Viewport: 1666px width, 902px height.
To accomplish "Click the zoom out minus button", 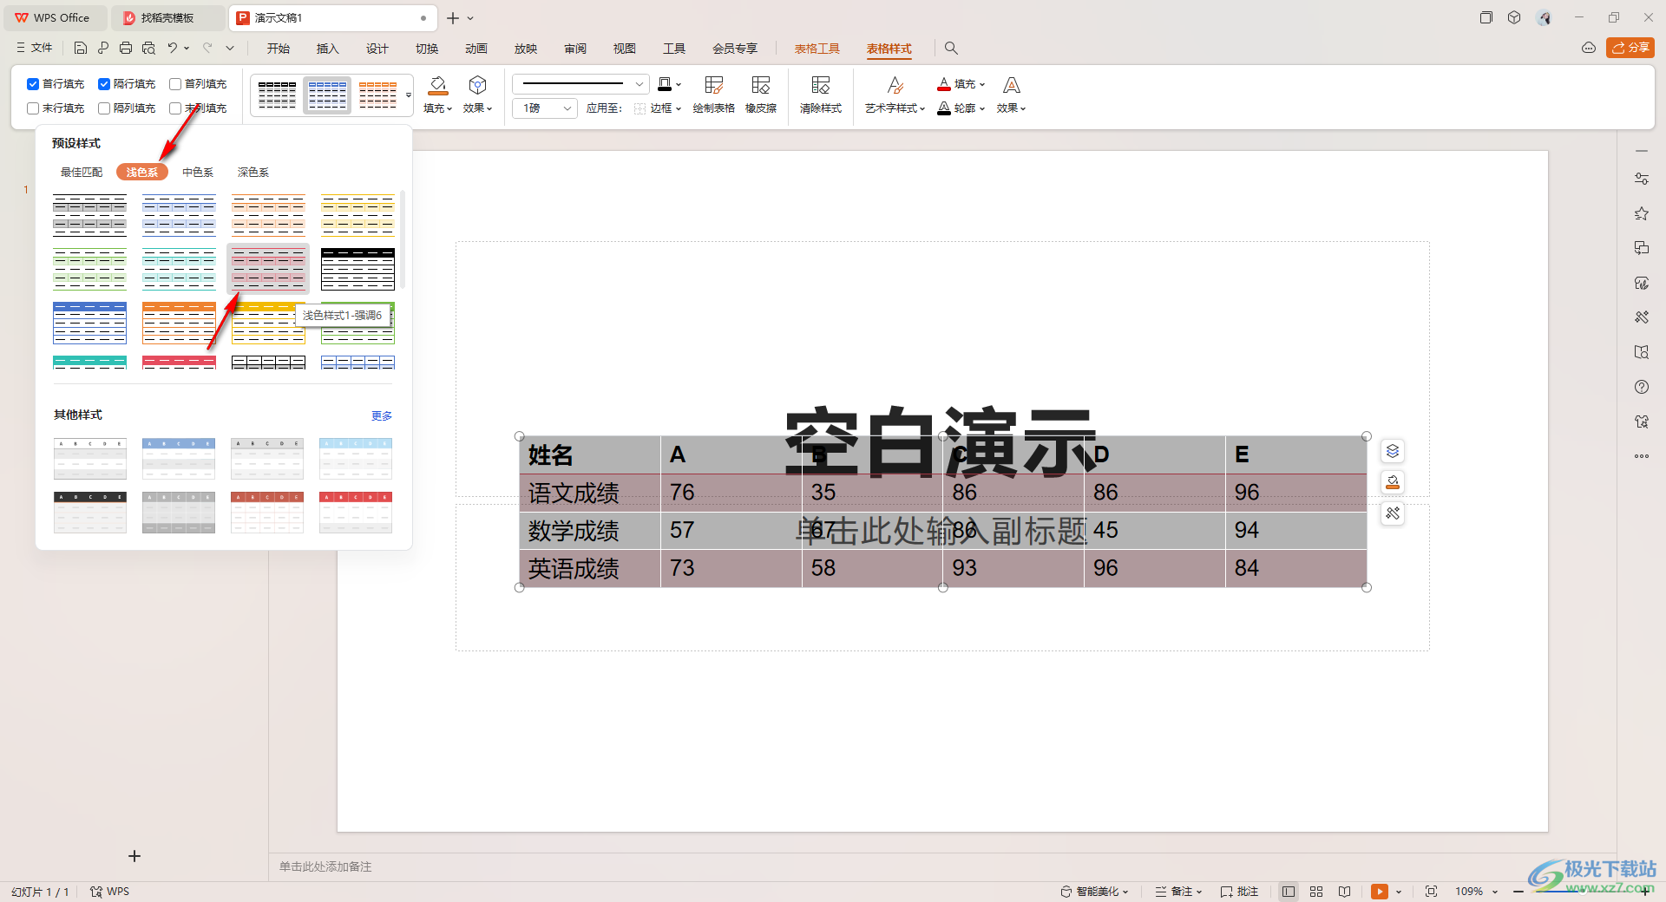I will (x=1518, y=892).
